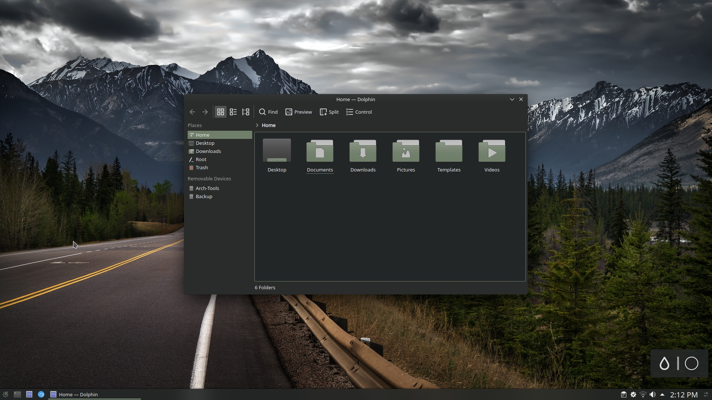This screenshot has height=400, width=712.
Task: Open the Wi-Fi network tray icon
Action: tap(643, 395)
